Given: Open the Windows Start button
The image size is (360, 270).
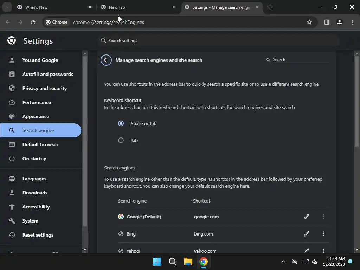Looking at the screenshot, I should coord(157,262).
